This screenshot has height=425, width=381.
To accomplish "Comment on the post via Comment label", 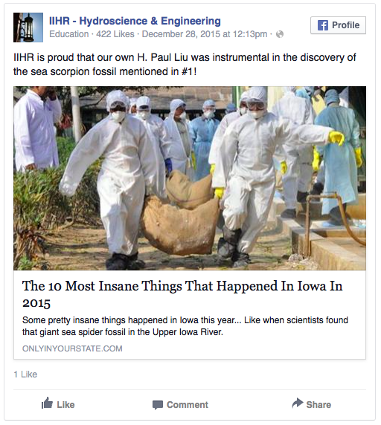I will (188, 405).
